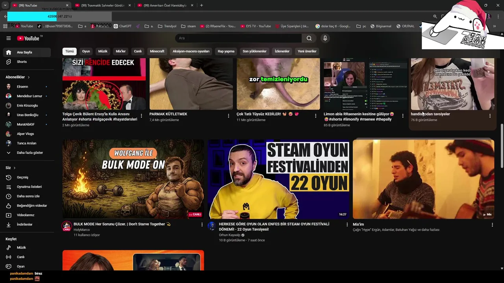Open new browser tab with plus

(x=202, y=6)
